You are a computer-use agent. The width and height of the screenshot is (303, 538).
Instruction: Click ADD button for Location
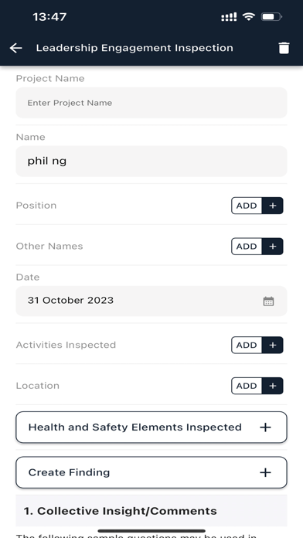tap(247, 386)
